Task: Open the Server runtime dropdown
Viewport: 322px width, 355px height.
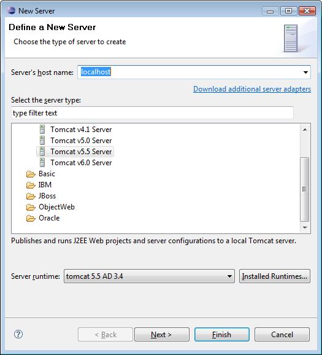Action: 149,276
